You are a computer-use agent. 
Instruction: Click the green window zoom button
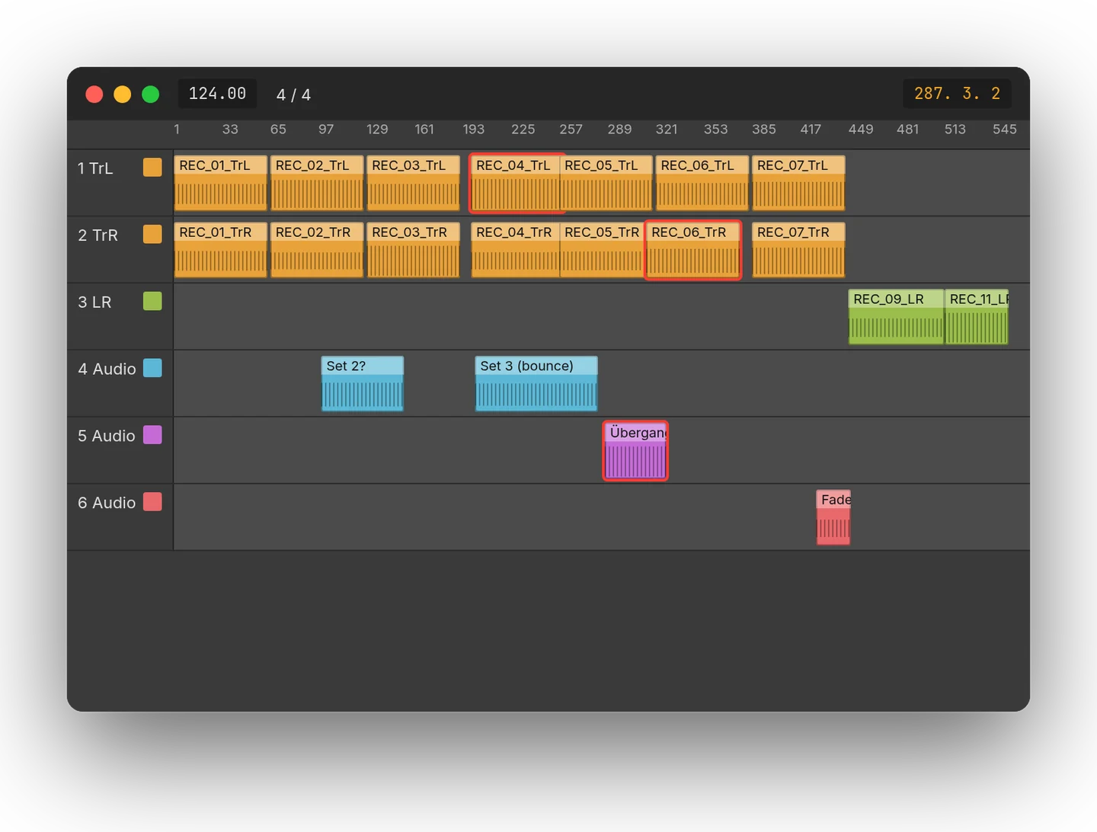point(151,94)
